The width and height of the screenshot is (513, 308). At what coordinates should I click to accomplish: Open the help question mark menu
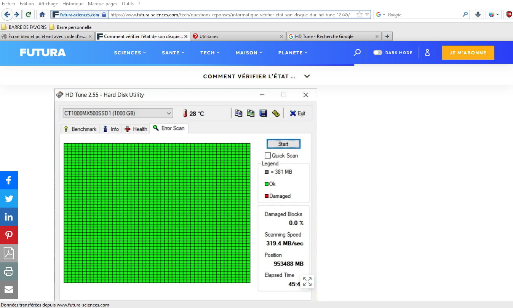click(139, 4)
